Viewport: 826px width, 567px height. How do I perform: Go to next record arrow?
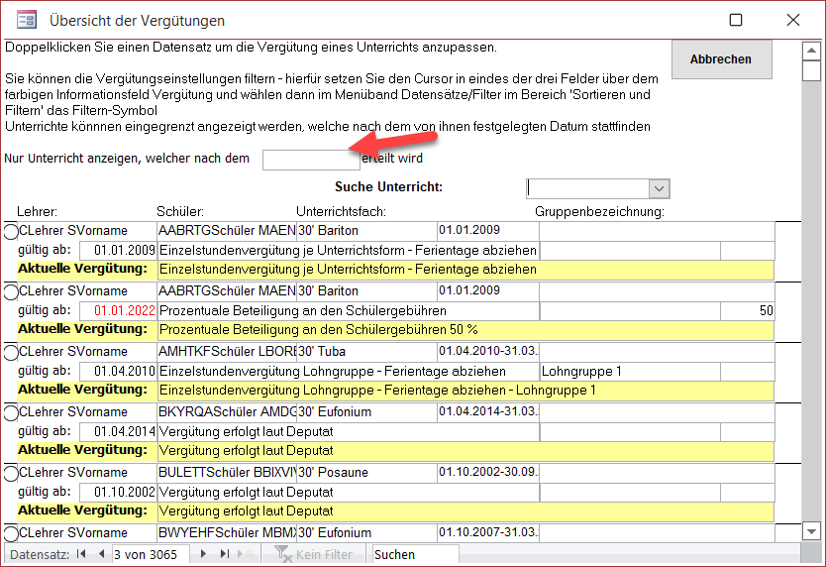(203, 554)
